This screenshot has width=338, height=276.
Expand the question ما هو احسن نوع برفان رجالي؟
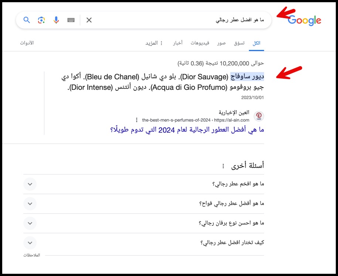[30, 223]
